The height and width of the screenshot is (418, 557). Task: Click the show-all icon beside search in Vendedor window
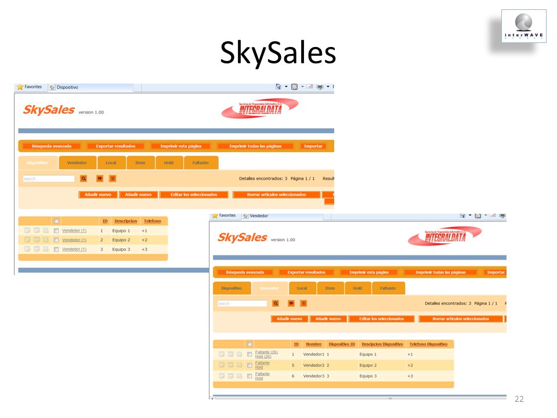point(291,303)
